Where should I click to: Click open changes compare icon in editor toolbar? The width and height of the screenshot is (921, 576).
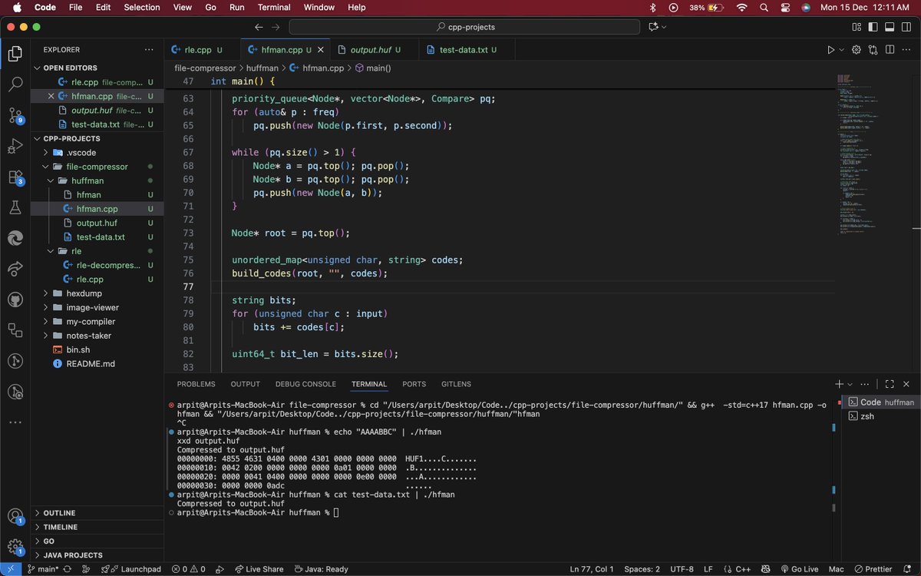coord(873,50)
